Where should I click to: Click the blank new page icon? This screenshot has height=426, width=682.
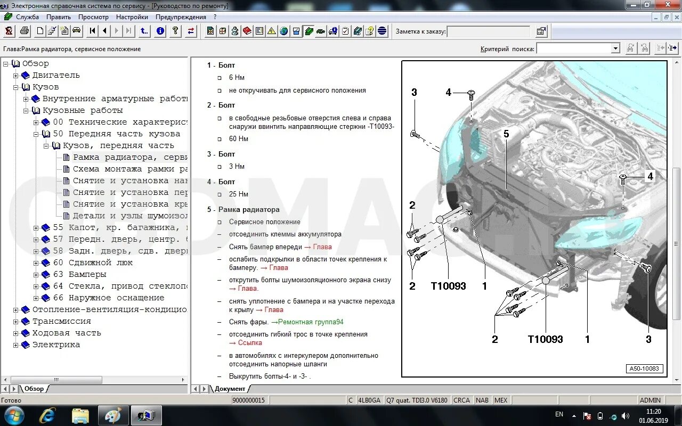pyautogui.click(x=40, y=31)
